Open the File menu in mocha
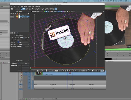Image resolution: width=131 pixels, height=100 pixels. [x=11, y=6]
